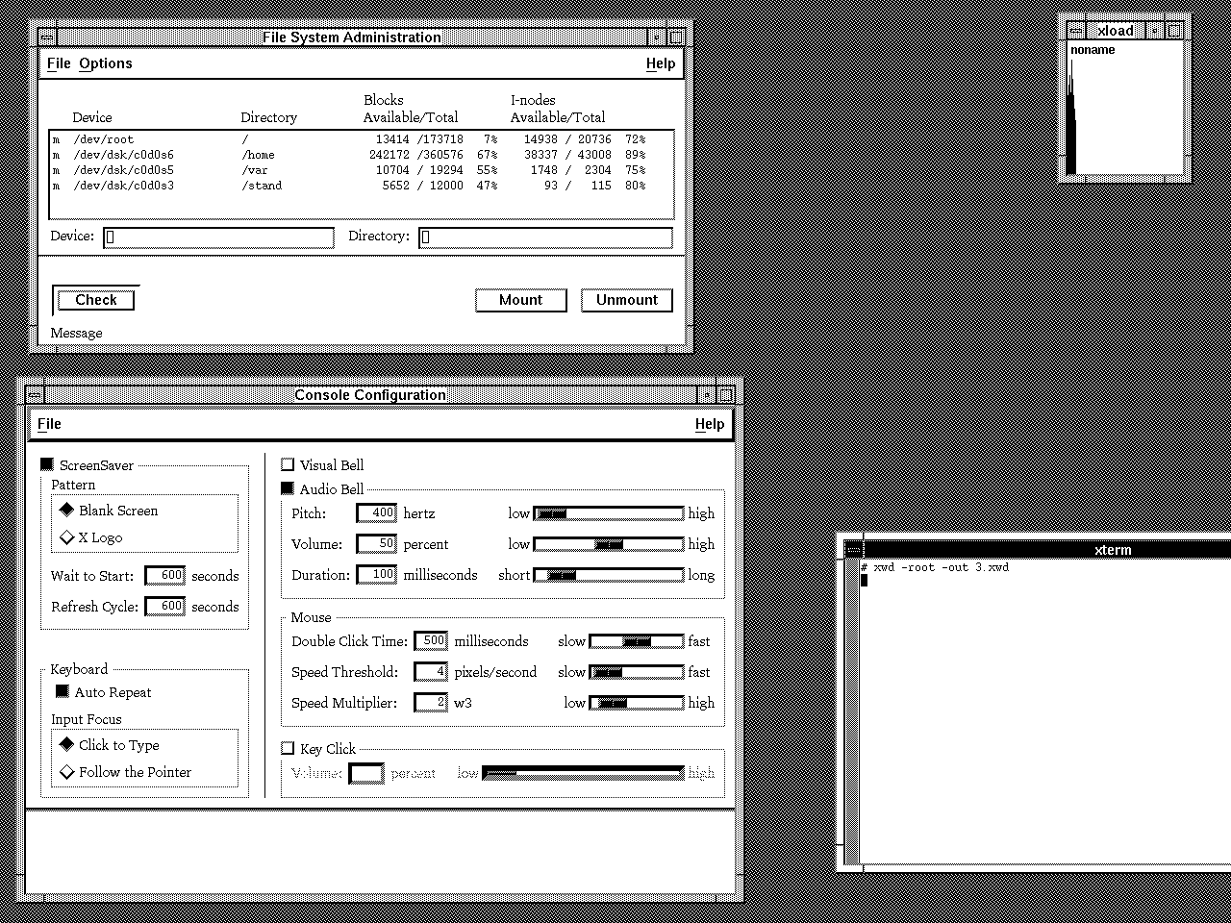The width and height of the screenshot is (1231, 923).
Task: Click the Audio Bell Volume slider
Action: click(x=608, y=544)
